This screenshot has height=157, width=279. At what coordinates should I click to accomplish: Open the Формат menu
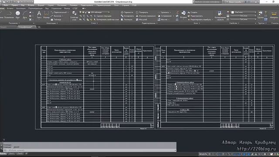click(41, 5)
